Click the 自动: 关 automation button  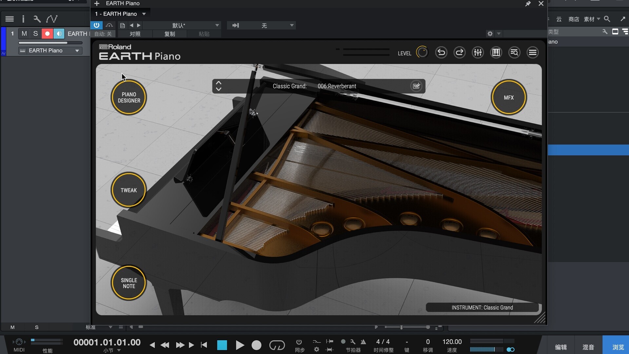(x=103, y=34)
